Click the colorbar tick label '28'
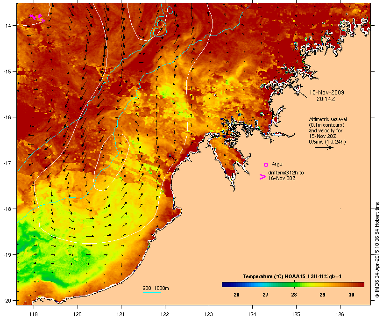The width and height of the screenshot is (383, 318). 294,295
